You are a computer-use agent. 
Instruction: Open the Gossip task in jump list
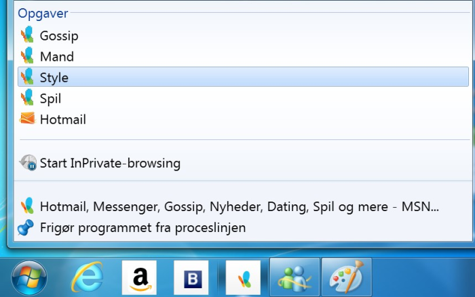click(243, 36)
